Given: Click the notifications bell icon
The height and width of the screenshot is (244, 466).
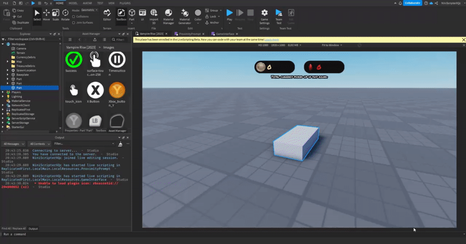Looking at the screenshot, I should click(400, 3).
